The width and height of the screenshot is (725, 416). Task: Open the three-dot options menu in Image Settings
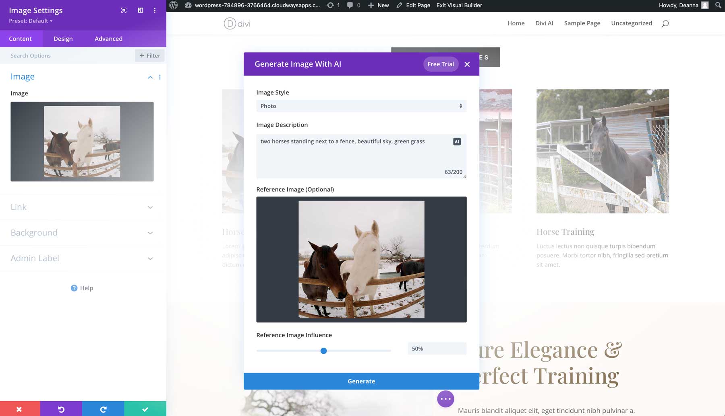pos(155,10)
